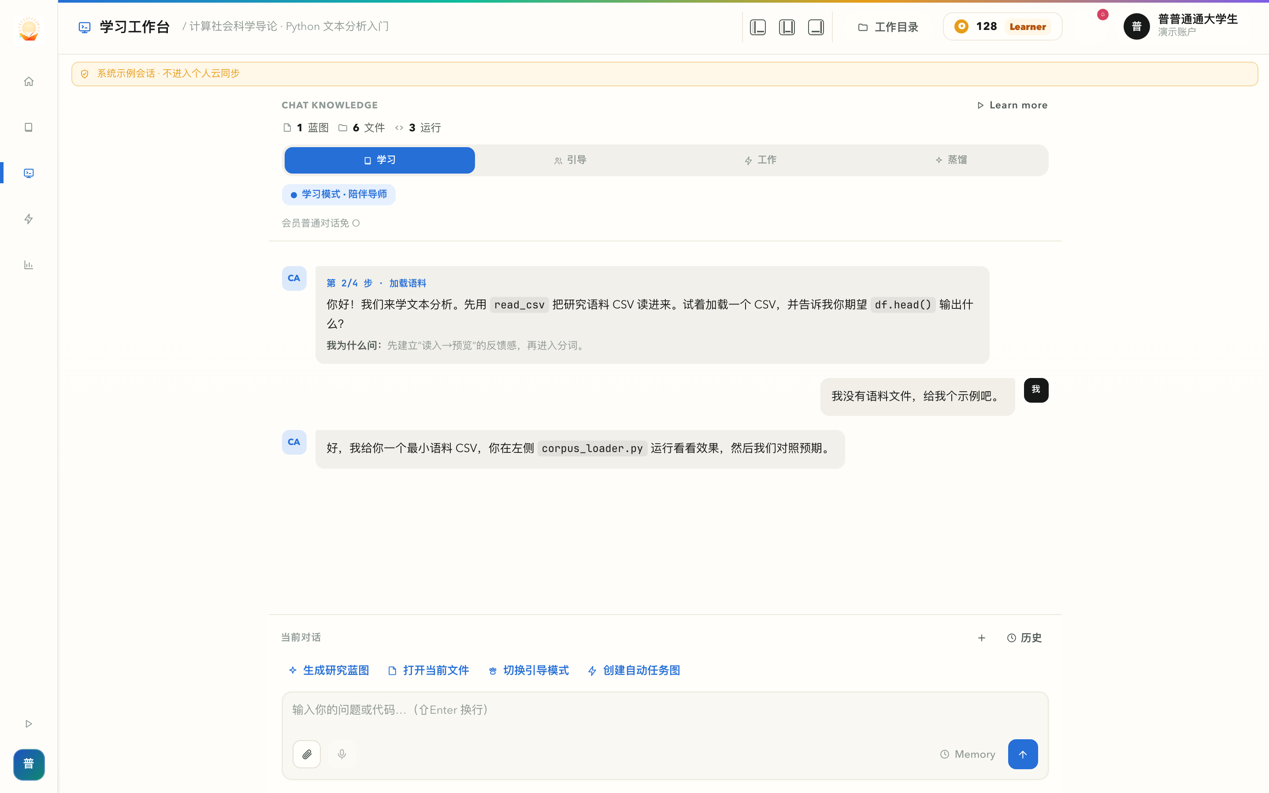Focus the question or code input box

click(665, 710)
